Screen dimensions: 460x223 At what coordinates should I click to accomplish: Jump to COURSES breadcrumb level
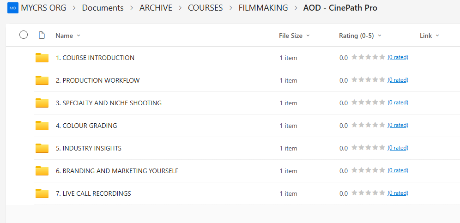[205, 8]
